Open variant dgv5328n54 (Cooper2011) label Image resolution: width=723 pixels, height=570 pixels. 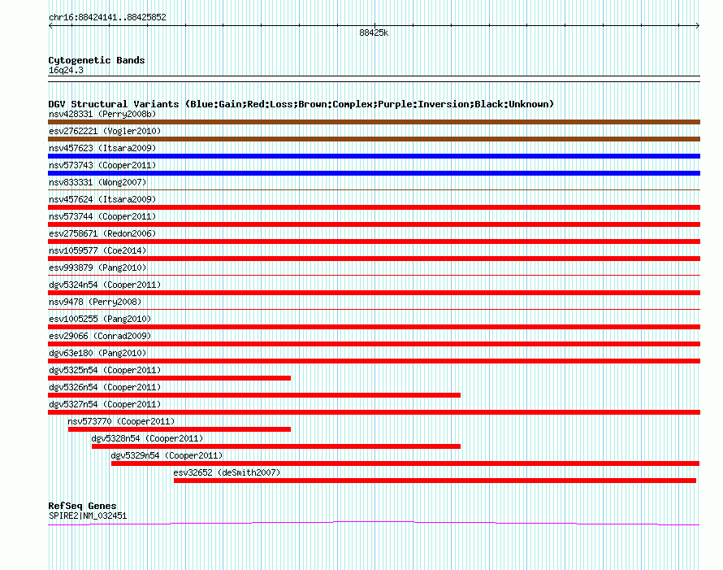click(147, 438)
